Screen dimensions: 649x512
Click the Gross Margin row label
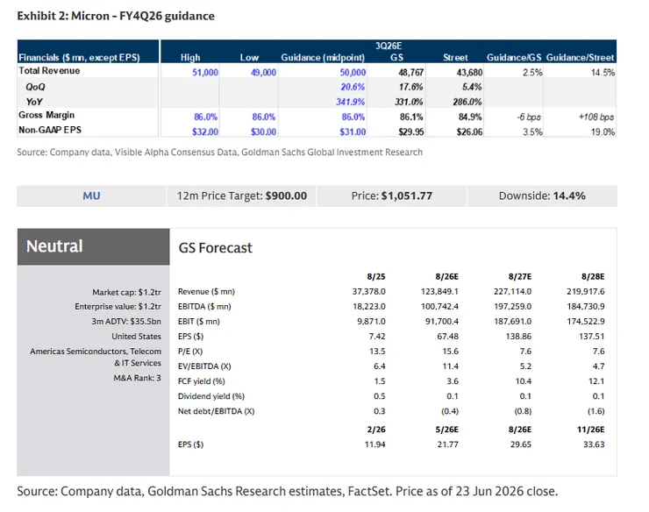[x=46, y=115]
